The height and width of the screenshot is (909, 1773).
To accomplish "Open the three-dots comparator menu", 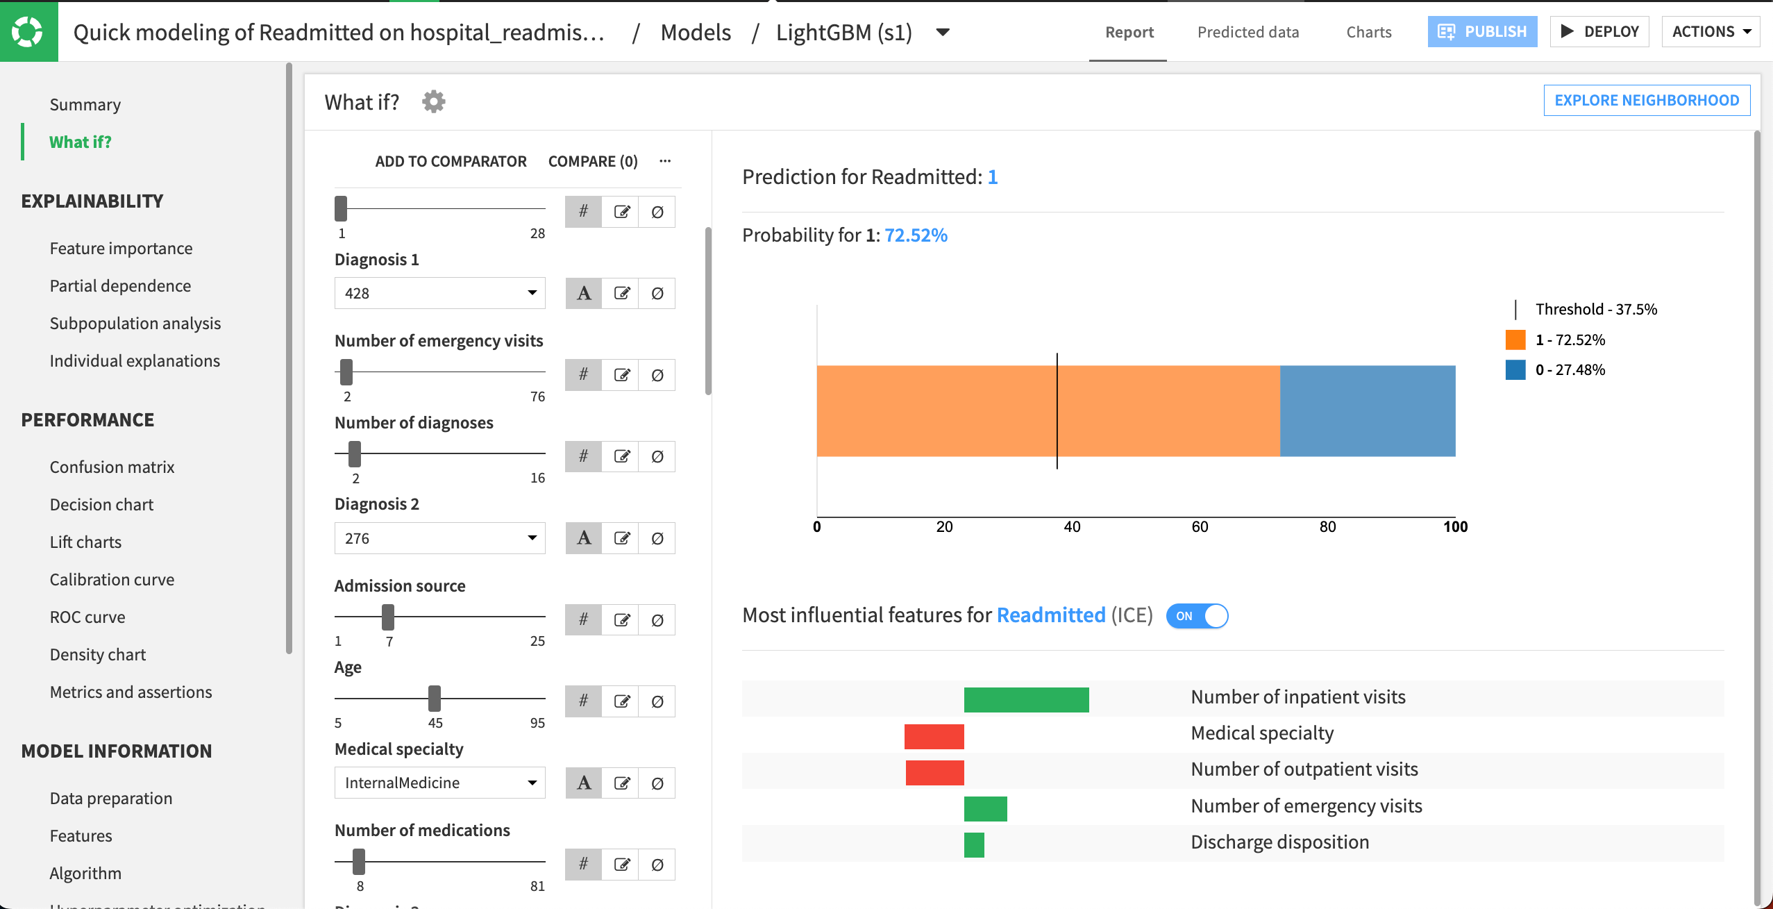I will 665,161.
